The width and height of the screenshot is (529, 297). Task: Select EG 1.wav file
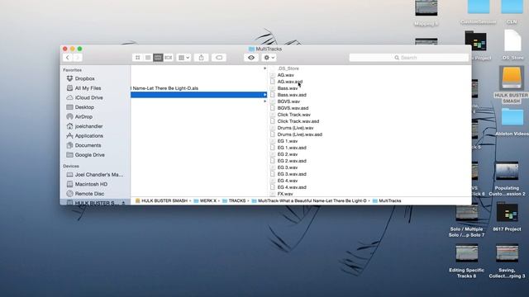pos(288,141)
